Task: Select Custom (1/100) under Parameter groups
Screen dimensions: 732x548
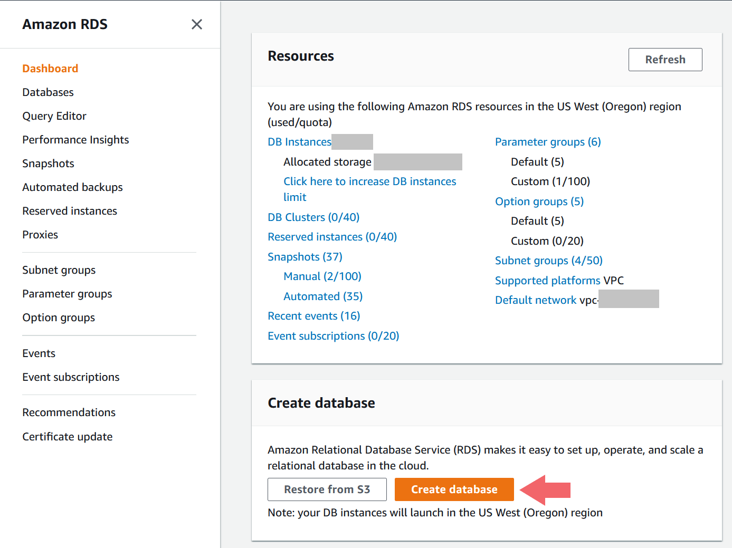Action: [550, 181]
